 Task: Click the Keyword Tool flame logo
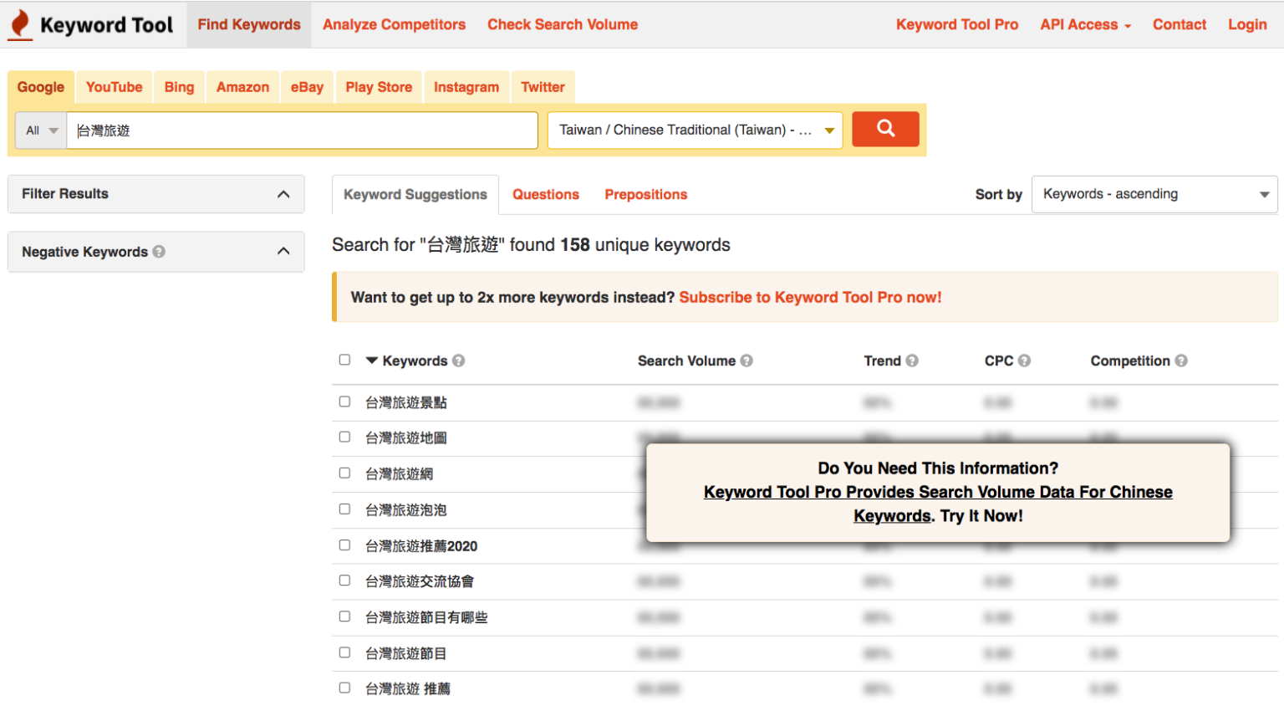click(19, 24)
